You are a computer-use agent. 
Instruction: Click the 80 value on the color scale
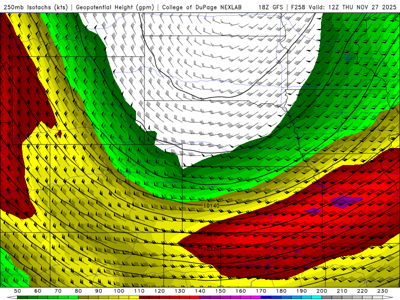[78, 291]
